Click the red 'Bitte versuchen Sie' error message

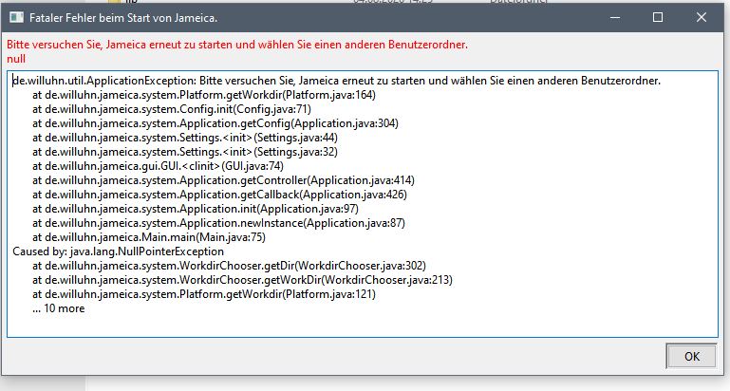(x=237, y=45)
